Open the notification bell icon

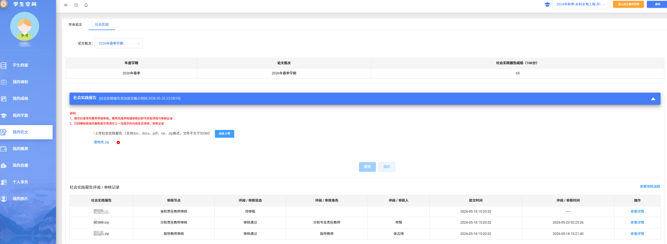point(86,5)
